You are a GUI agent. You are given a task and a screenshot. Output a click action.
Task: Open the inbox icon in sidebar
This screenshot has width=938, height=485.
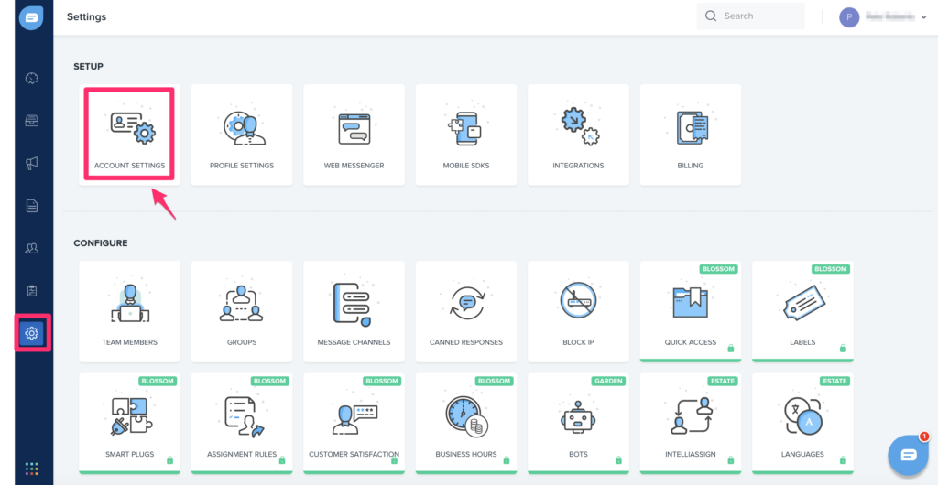32,121
